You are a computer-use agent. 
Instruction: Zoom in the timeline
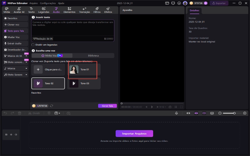pos(245,113)
